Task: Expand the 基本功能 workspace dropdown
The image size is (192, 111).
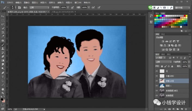Action: [x=182, y=8]
